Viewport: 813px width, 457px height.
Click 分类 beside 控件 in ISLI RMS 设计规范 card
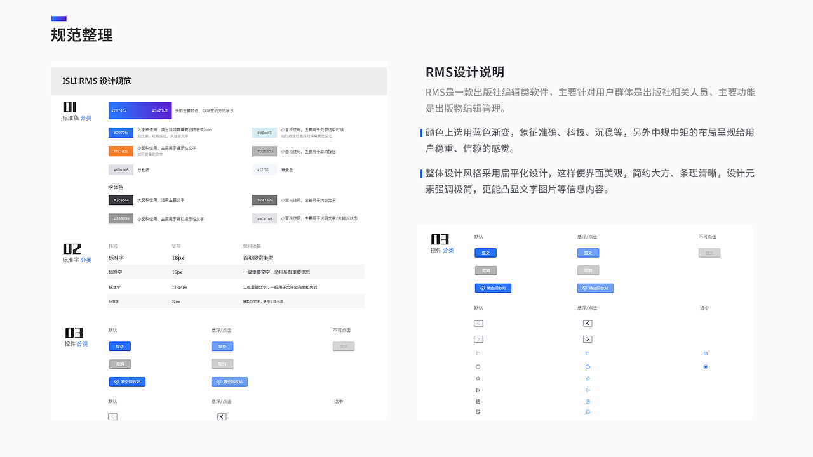pos(83,344)
